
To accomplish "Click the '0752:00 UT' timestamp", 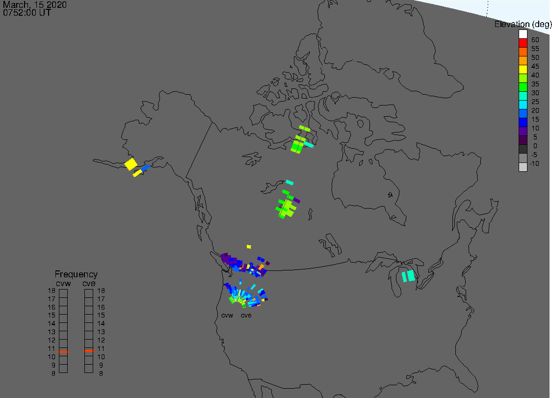I will point(27,13).
